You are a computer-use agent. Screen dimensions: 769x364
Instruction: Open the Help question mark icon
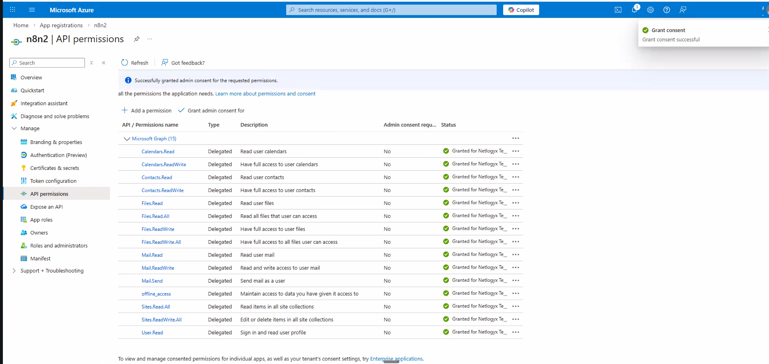click(x=666, y=10)
